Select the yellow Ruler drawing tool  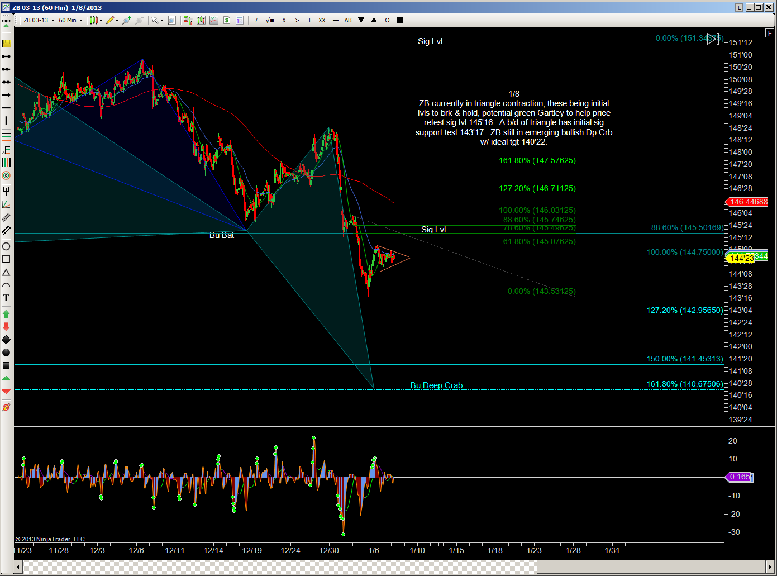tap(6, 44)
